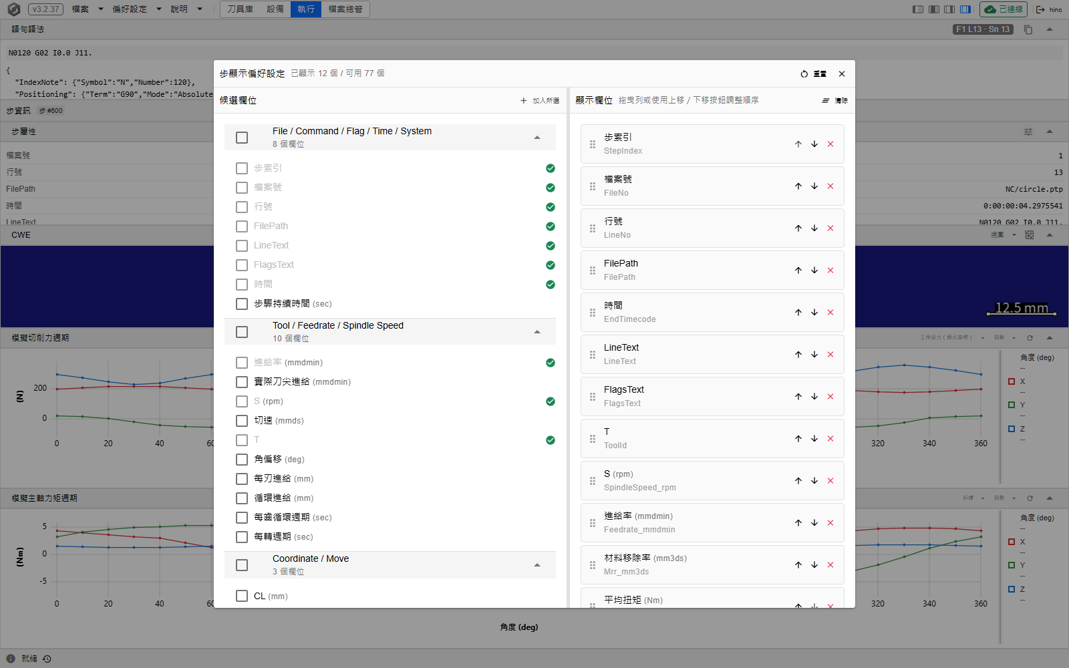
Task: Click the blue highlighted layout icon in top bar
Action: (965, 9)
